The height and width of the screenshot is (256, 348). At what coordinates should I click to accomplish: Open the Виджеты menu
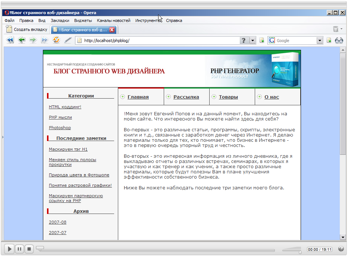[83, 20]
